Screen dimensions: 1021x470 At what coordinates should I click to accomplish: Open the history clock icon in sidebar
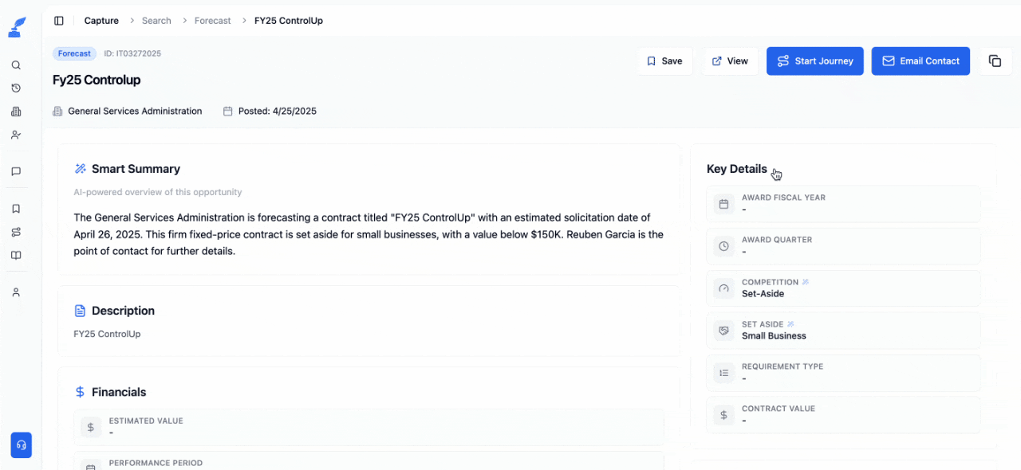16,88
